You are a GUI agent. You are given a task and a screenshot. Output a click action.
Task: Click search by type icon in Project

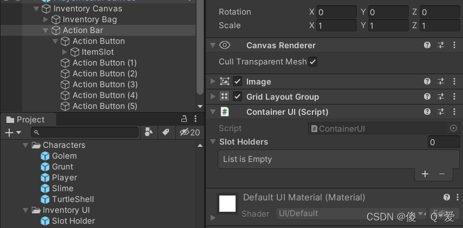click(x=149, y=132)
